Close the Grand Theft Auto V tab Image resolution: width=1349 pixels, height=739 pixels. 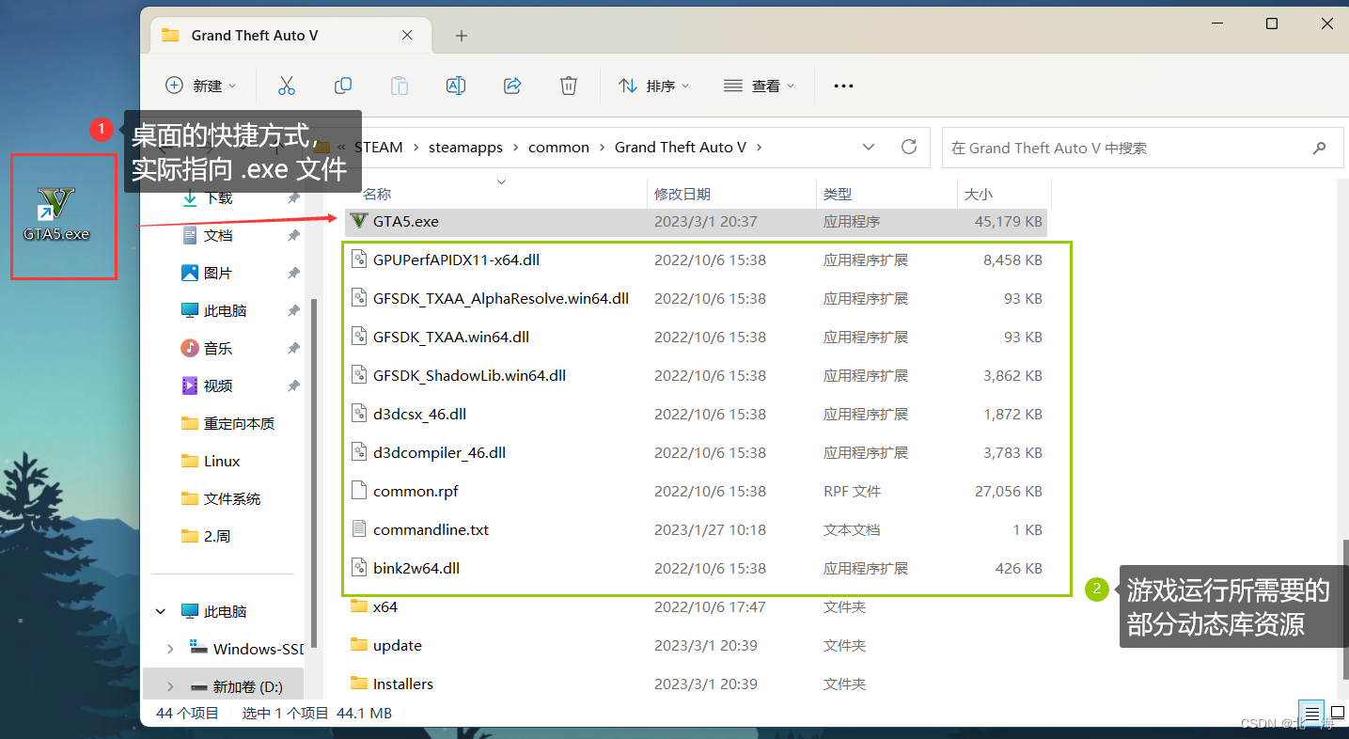point(407,35)
